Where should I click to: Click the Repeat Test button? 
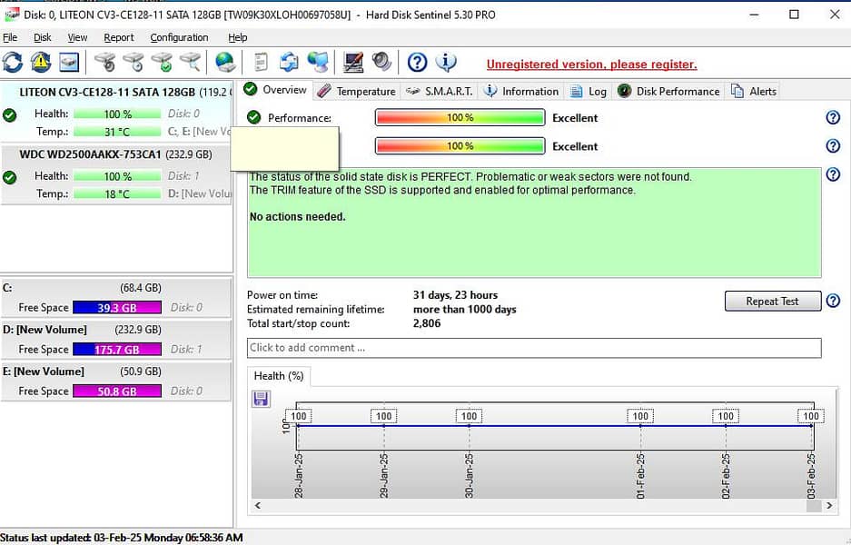click(772, 302)
